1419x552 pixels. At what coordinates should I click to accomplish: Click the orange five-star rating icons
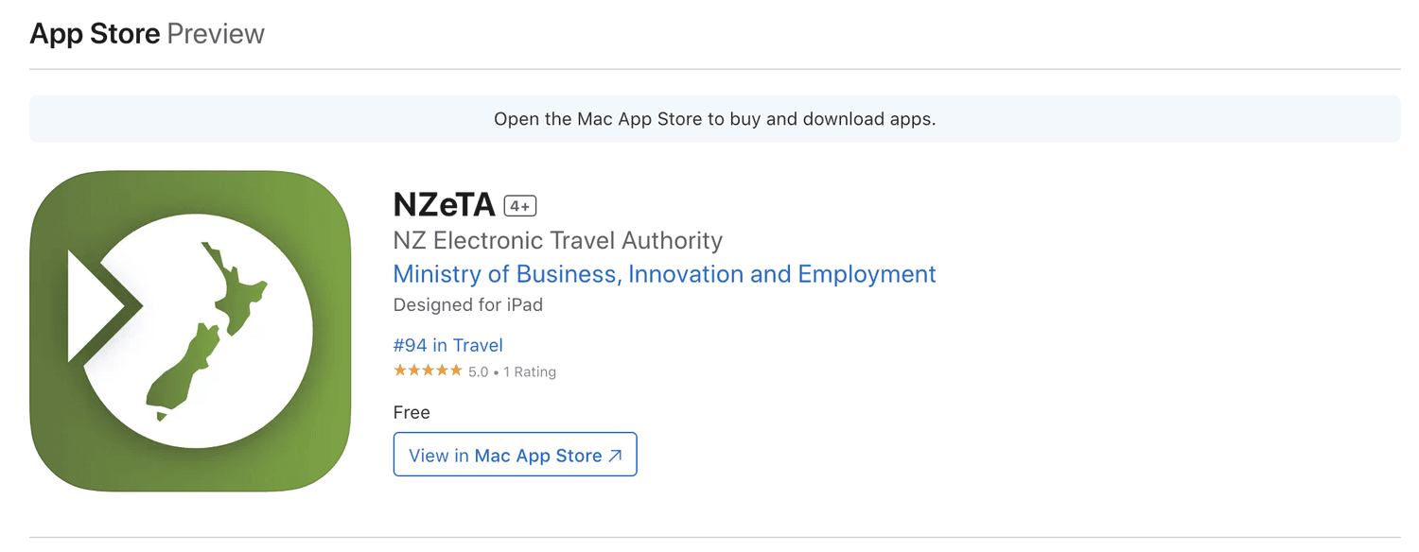pos(428,371)
